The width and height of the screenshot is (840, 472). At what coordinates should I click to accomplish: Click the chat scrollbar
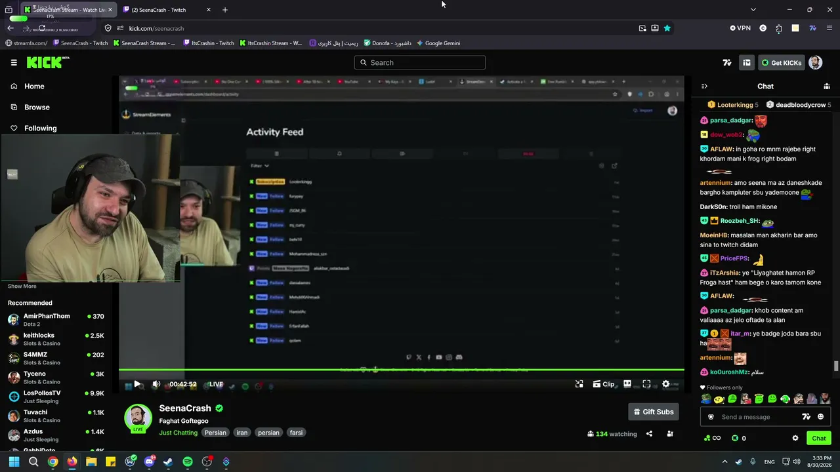point(836,366)
